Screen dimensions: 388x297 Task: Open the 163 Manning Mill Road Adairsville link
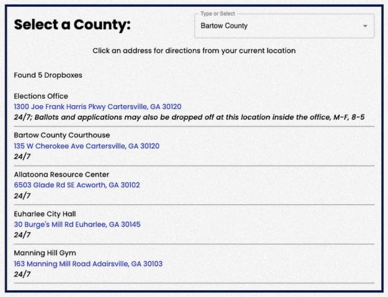point(88,264)
